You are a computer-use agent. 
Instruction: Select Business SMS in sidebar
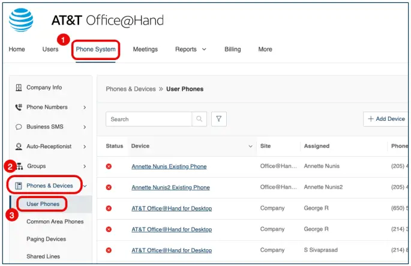tap(45, 127)
